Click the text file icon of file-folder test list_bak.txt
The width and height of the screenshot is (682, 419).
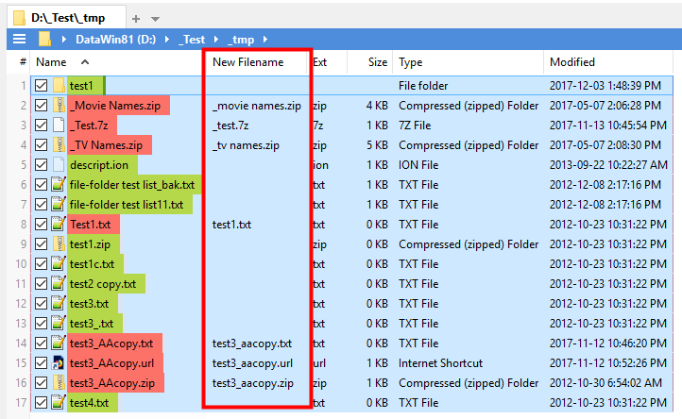59,185
